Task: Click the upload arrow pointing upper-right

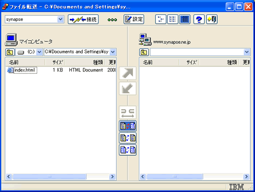Action: [127, 74]
